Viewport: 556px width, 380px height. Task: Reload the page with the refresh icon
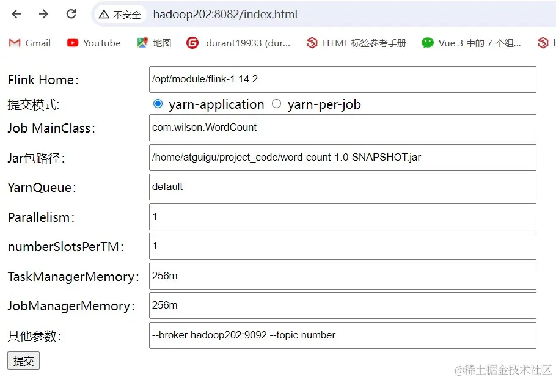(x=71, y=14)
